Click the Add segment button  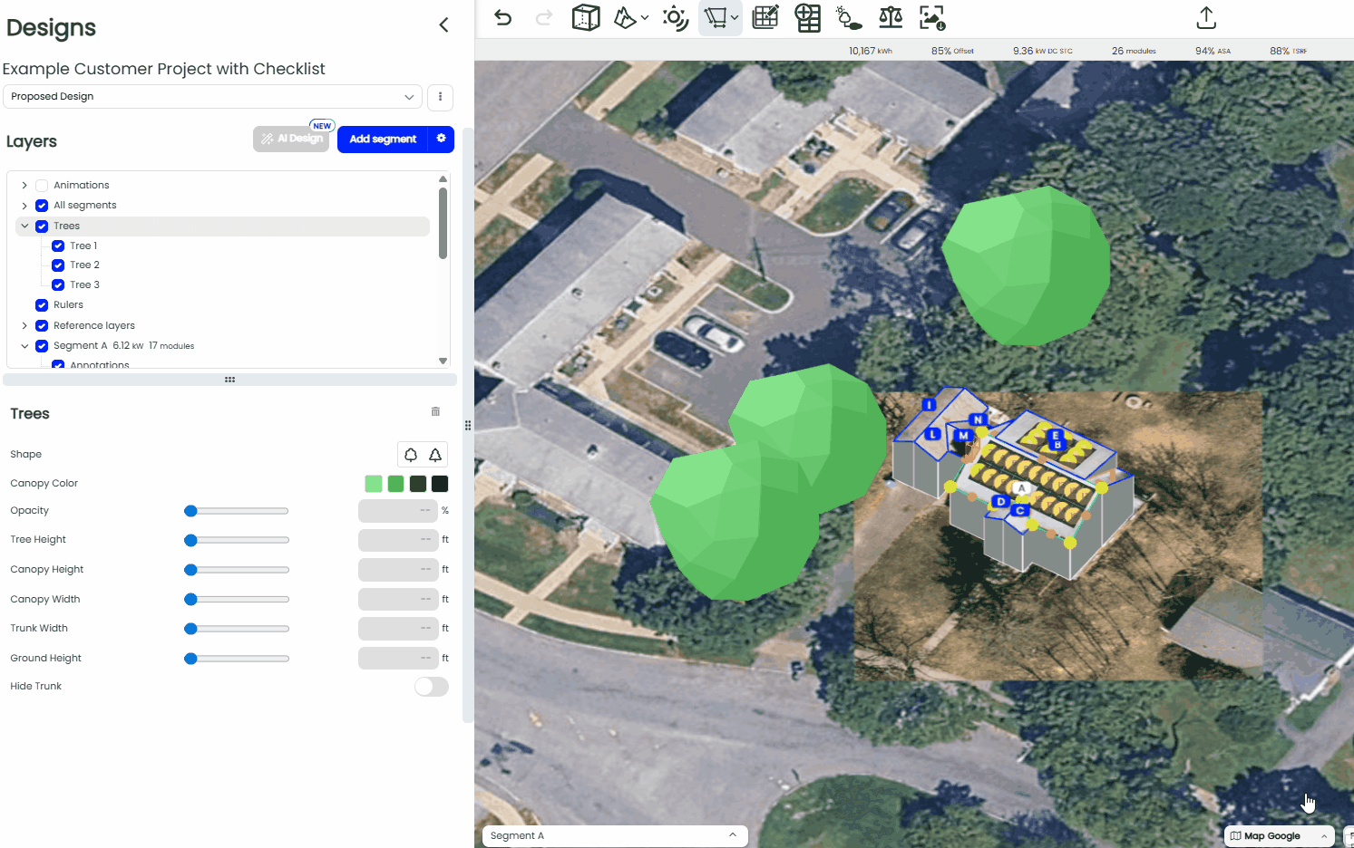point(383,140)
